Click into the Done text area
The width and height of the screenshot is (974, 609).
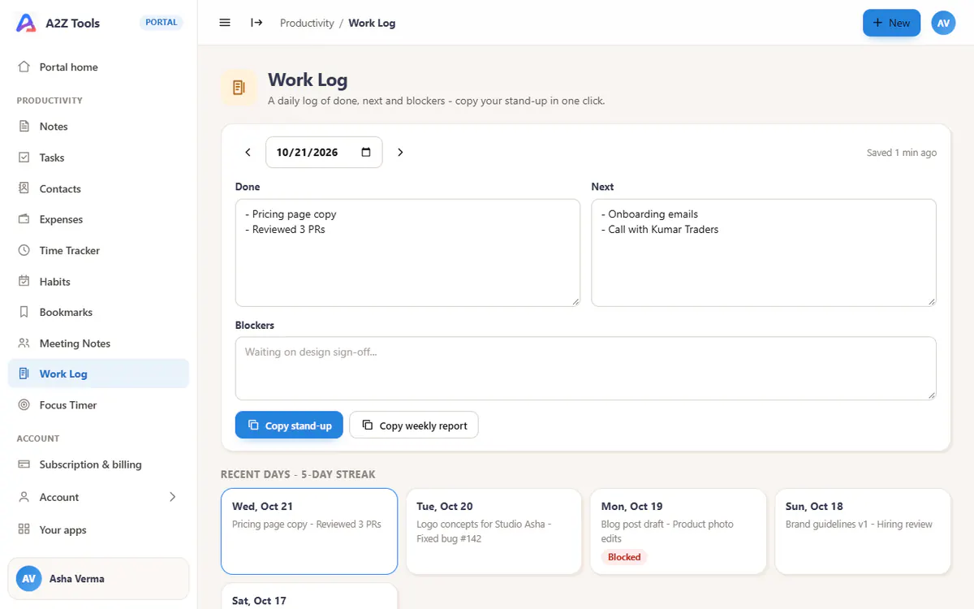click(407, 253)
